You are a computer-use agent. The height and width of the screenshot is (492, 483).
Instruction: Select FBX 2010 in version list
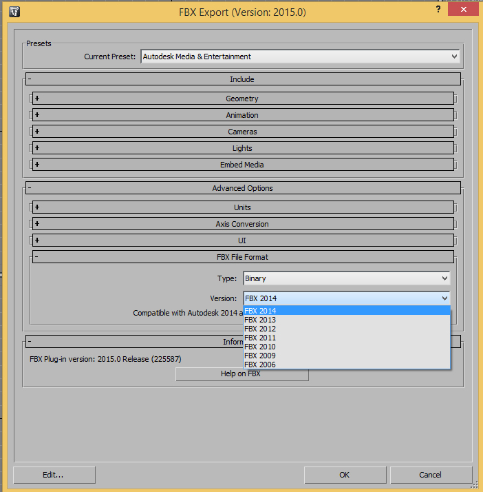[x=347, y=347]
